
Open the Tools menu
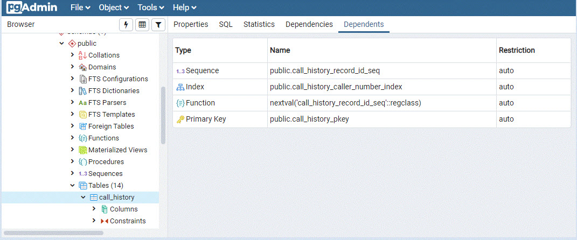point(151,8)
